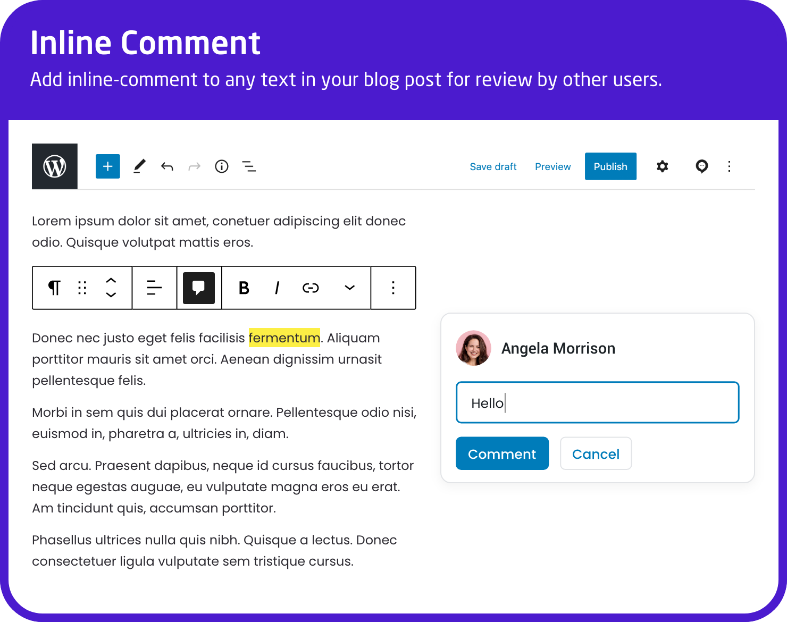Click Save draft

pyautogui.click(x=493, y=166)
